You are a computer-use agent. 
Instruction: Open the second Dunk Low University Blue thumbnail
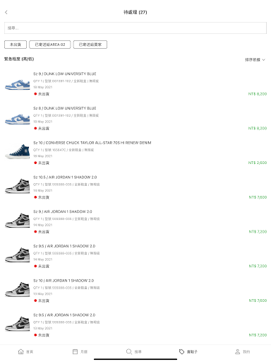18,119
